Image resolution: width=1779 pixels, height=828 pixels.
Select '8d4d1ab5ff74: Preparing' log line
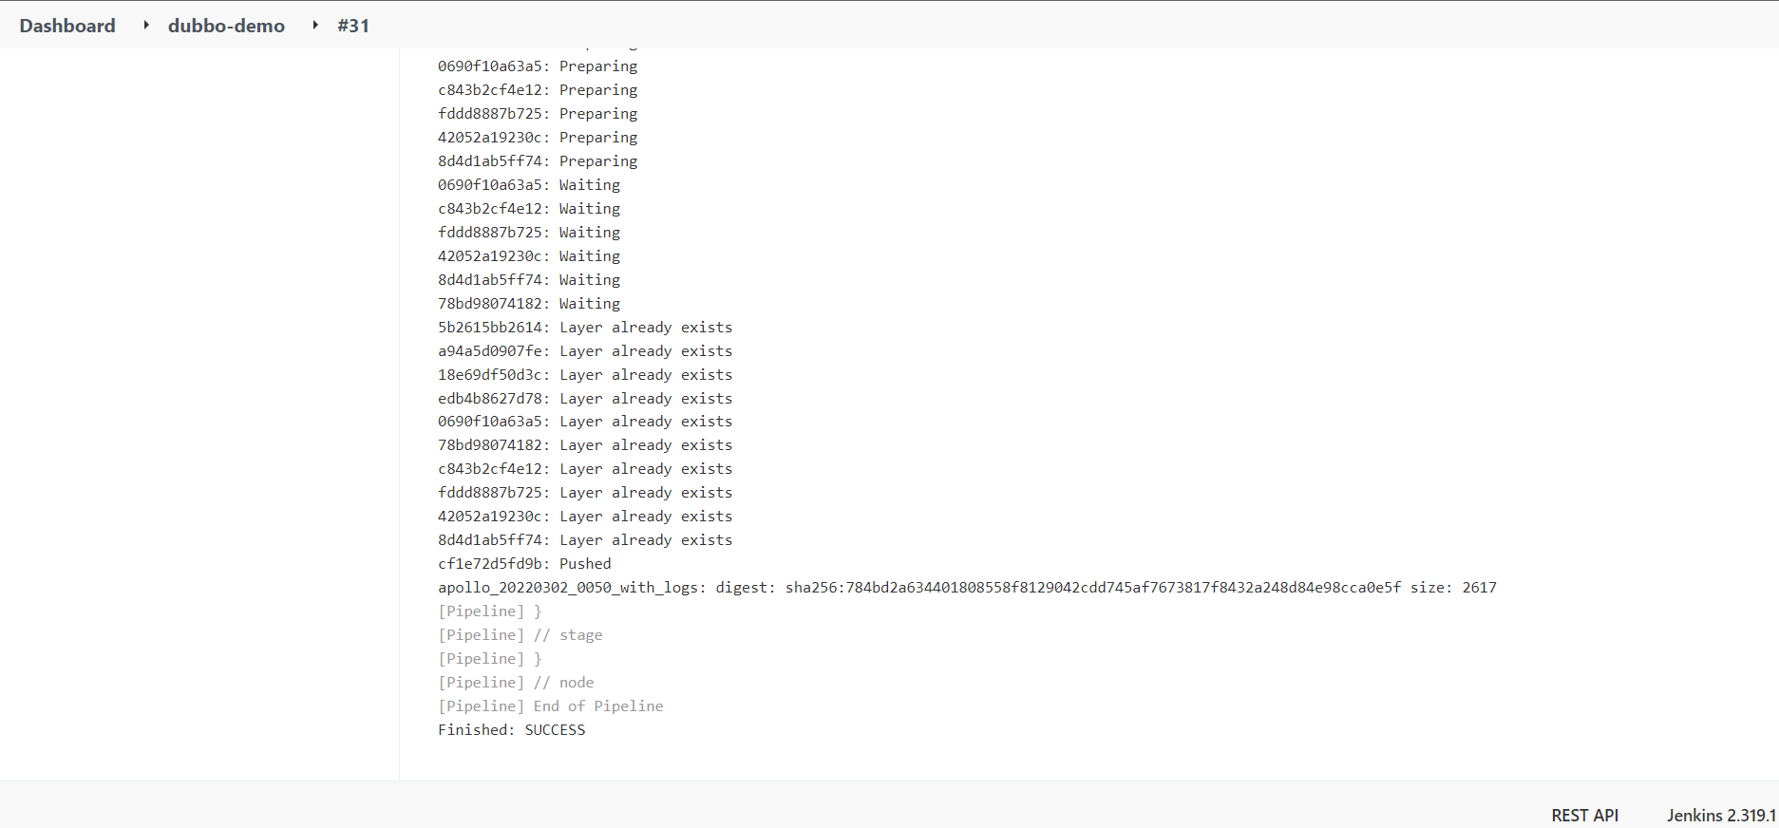[538, 160]
